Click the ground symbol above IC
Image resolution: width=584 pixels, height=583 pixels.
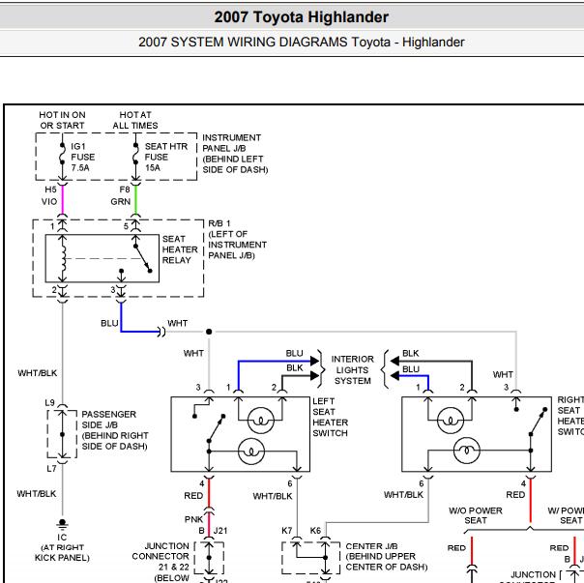point(62,525)
